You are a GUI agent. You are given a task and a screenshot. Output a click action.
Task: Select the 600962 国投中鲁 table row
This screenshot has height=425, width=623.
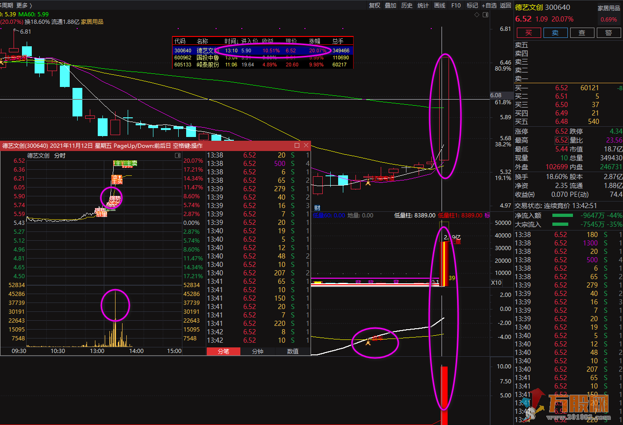point(263,58)
